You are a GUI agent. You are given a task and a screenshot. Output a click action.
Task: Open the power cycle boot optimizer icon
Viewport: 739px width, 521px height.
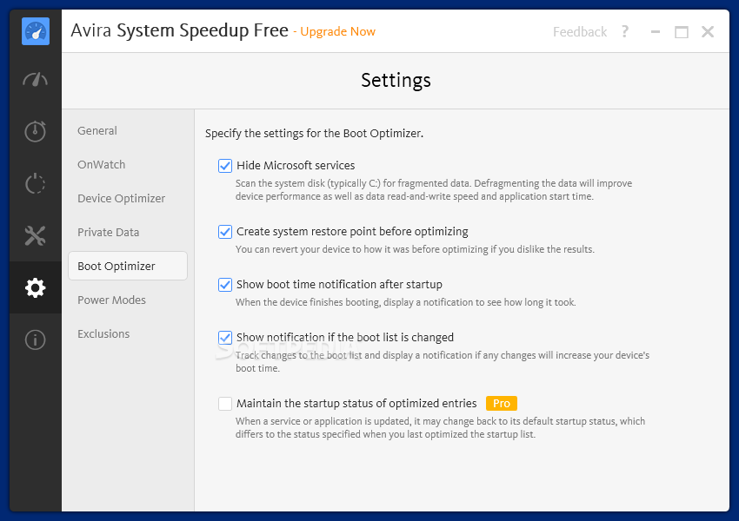[36, 183]
